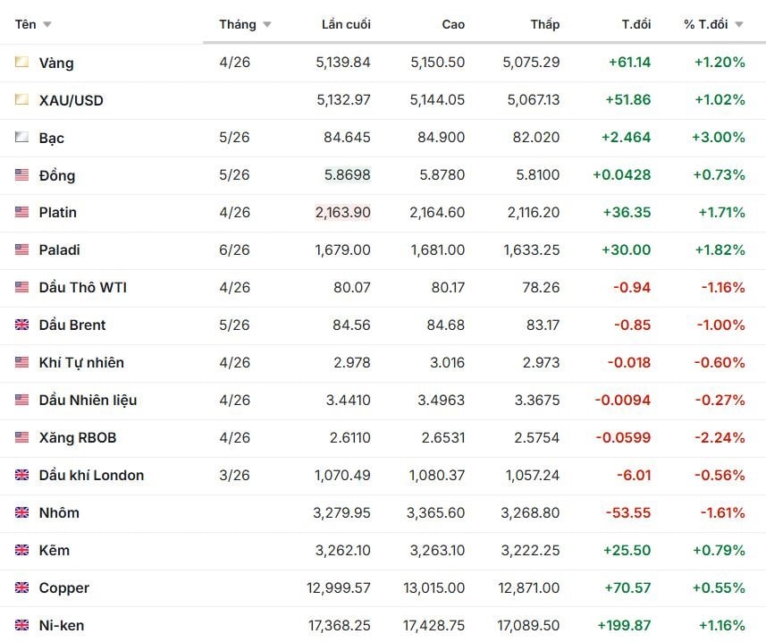Click the icon beside XAU/USD

click(x=21, y=100)
